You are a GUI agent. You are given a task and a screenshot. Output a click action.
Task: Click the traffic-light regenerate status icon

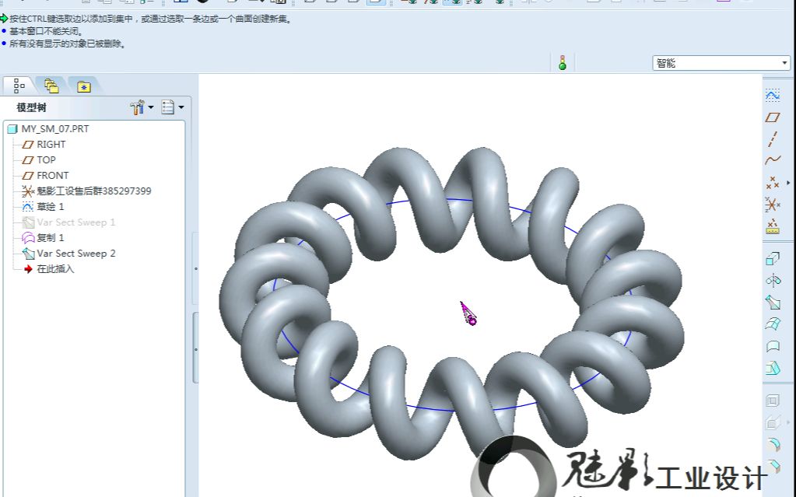click(562, 62)
